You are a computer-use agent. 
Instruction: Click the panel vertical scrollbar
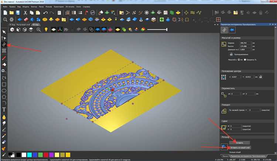click(276, 90)
